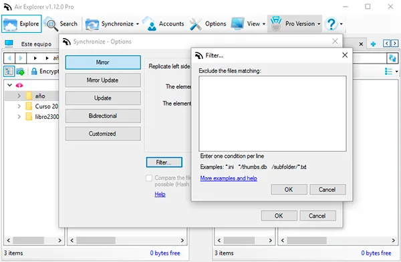Click the back navigation arrow in left pane
The height and width of the screenshot is (262, 401).
click(9, 58)
